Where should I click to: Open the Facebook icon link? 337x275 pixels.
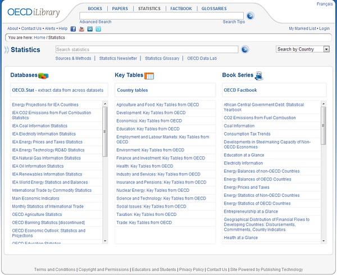(x=73, y=29)
